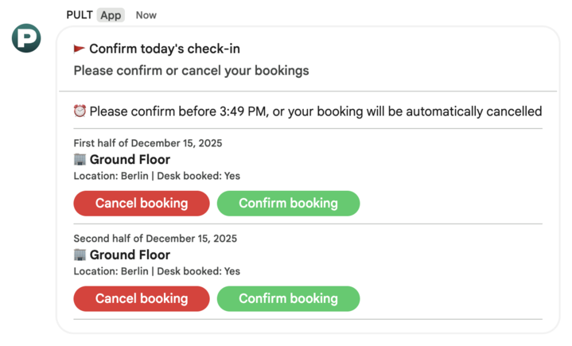Click the building icon for first half booking
Screen dimensions: 572x346
80,159
